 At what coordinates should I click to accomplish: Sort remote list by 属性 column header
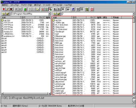coord(107,18)
